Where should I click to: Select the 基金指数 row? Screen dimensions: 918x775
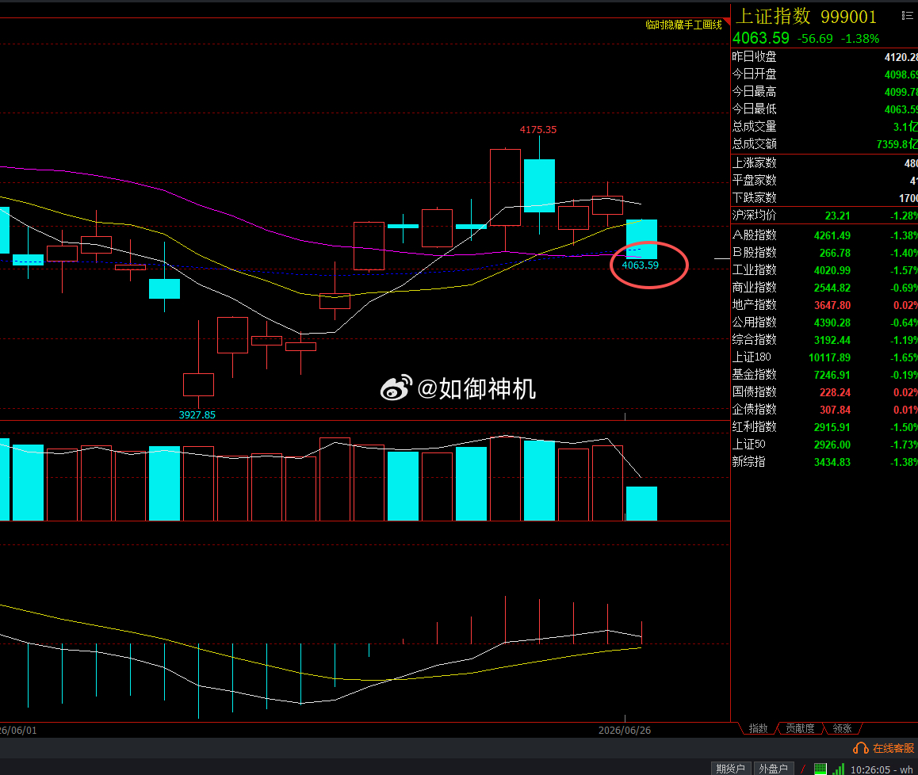click(824, 375)
